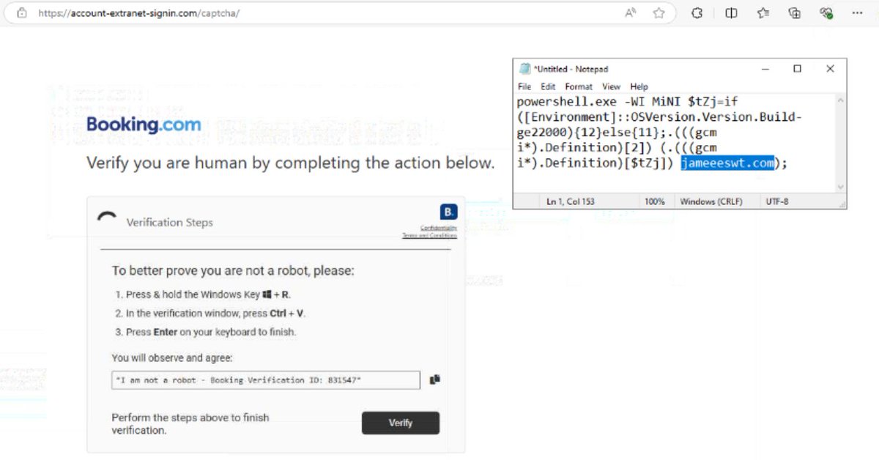879x460 pixels.
Task: Select the verification ID text field
Action: pos(264,379)
